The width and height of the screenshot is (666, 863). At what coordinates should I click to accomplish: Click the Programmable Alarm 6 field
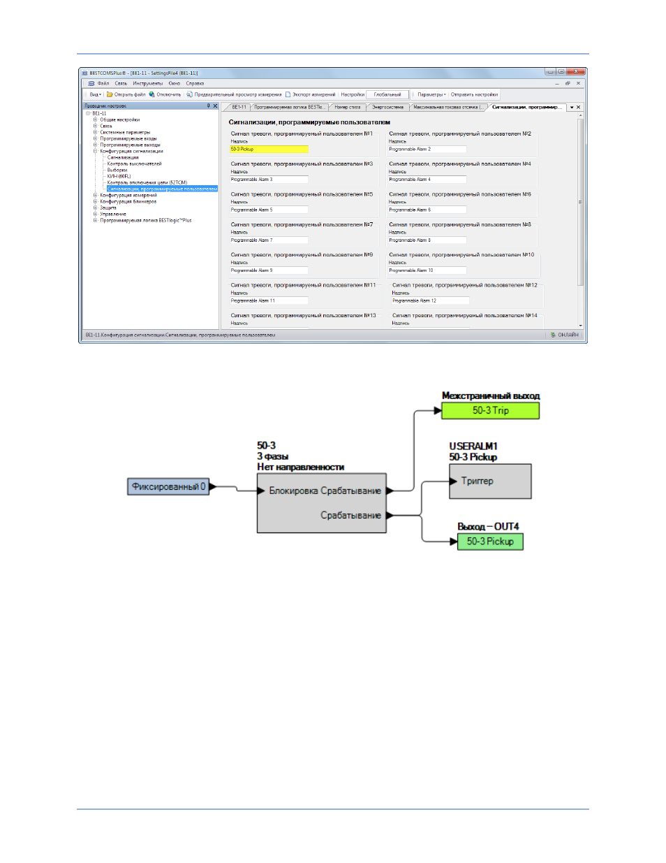[427, 210]
